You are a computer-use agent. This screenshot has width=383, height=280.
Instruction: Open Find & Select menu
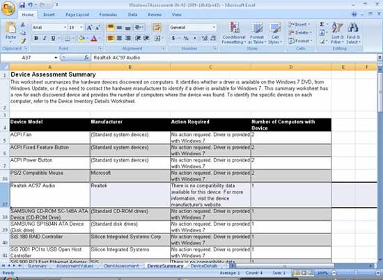[x=353, y=33]
